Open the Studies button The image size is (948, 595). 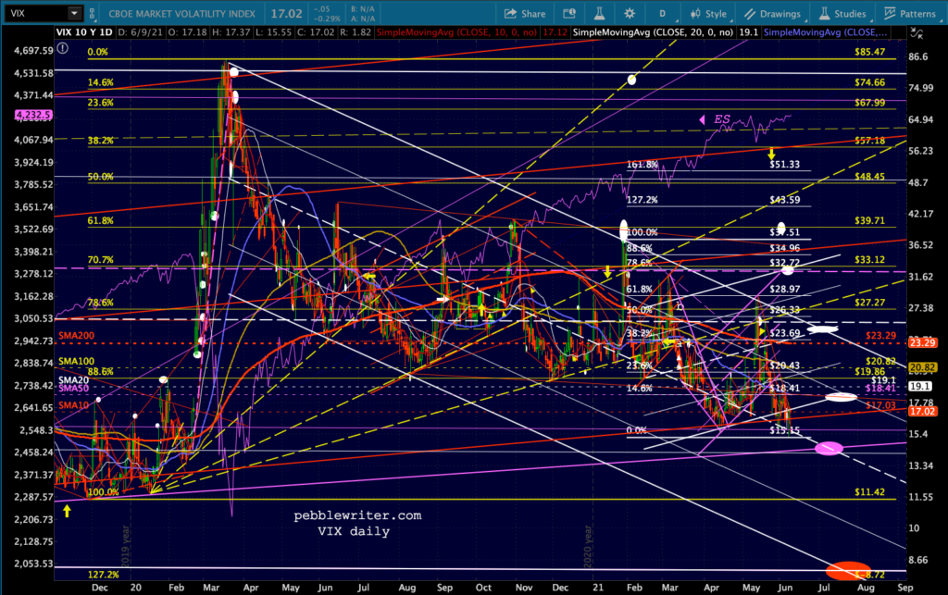[x=842, y=13]
